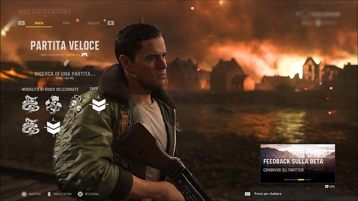The height and width of the screenshot is (201, 358).
Task: Click the L1 bumper icon beside GIOCA
Action: point(21,23)
